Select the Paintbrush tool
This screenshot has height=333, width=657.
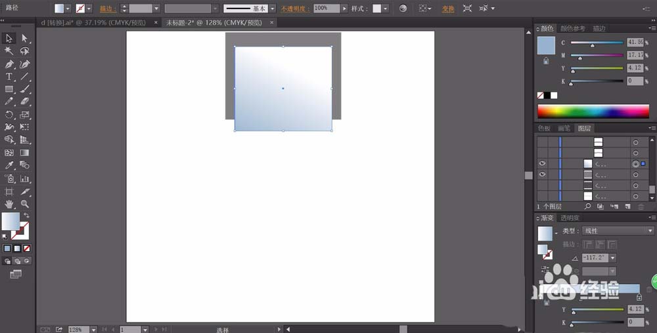(x=25, y=89)
